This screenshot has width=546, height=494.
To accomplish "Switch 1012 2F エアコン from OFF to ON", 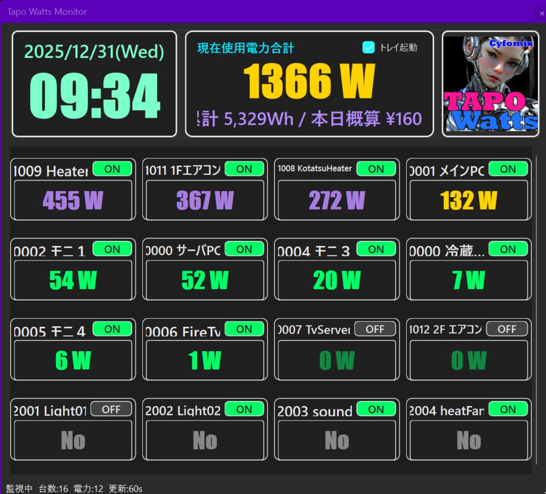I will pyautogui.click(x=507, y=329).
